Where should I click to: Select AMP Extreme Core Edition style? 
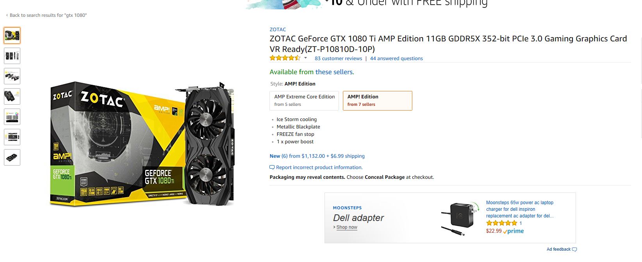[304, 101]
